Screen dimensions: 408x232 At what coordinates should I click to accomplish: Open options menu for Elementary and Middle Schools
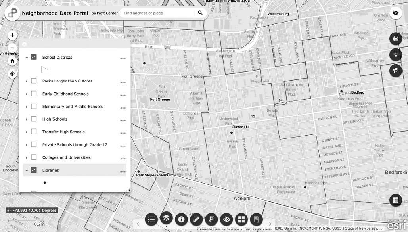(x=123, y=108)
